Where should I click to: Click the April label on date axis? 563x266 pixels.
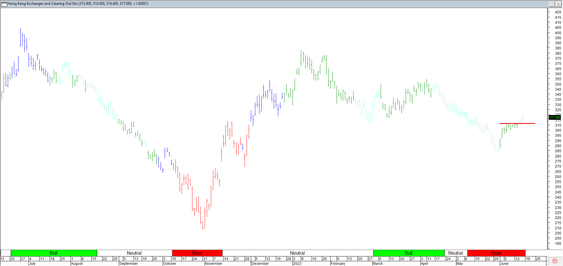424,264
